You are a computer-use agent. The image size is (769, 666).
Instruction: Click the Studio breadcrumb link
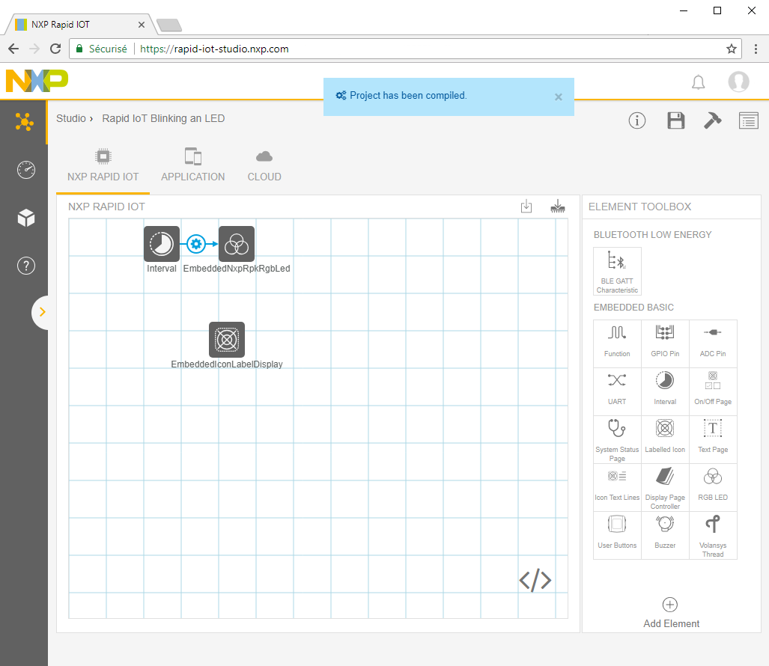[x=70, y=118]
